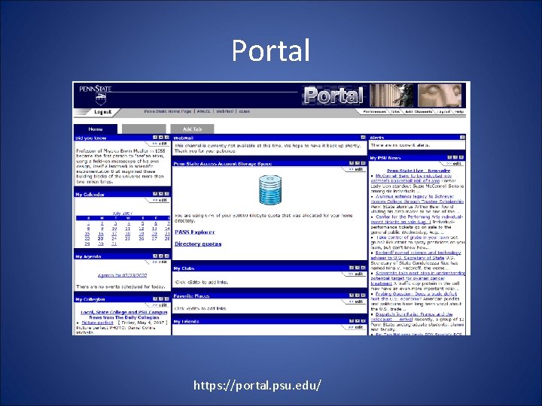Open the eLion link
The width and height of the screenshot is (542, 406).
pos(245,111)
